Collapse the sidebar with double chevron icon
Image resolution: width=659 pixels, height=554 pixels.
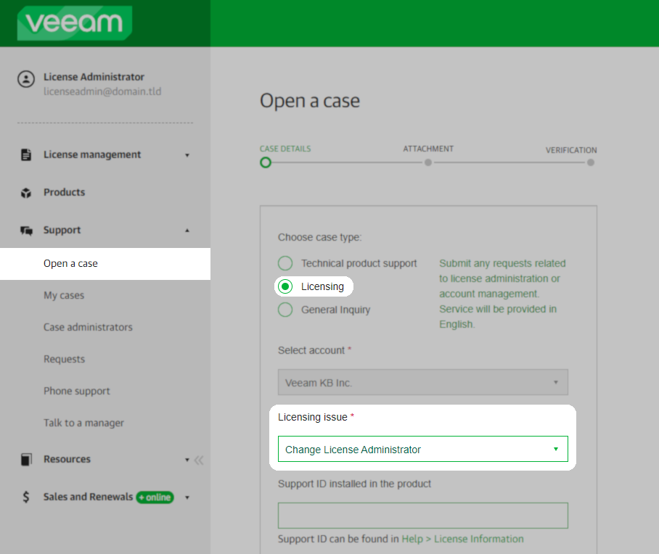point(199,460)
